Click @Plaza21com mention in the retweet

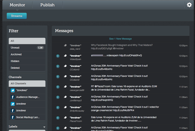(x=103, y=86)
